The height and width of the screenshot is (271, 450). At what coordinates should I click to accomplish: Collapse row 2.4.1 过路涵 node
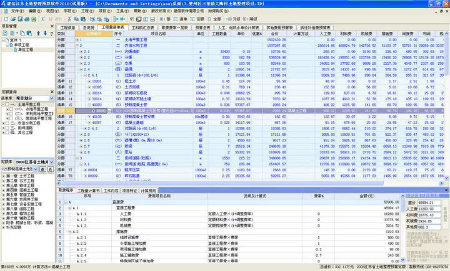pyautogui.click(x=85, y=75)
